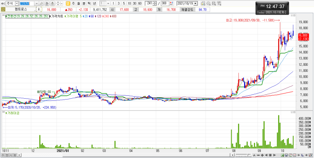Click the chart zoom slider handle
The height and width of the screenshot is (158, 314).
(x=248, y=155)
